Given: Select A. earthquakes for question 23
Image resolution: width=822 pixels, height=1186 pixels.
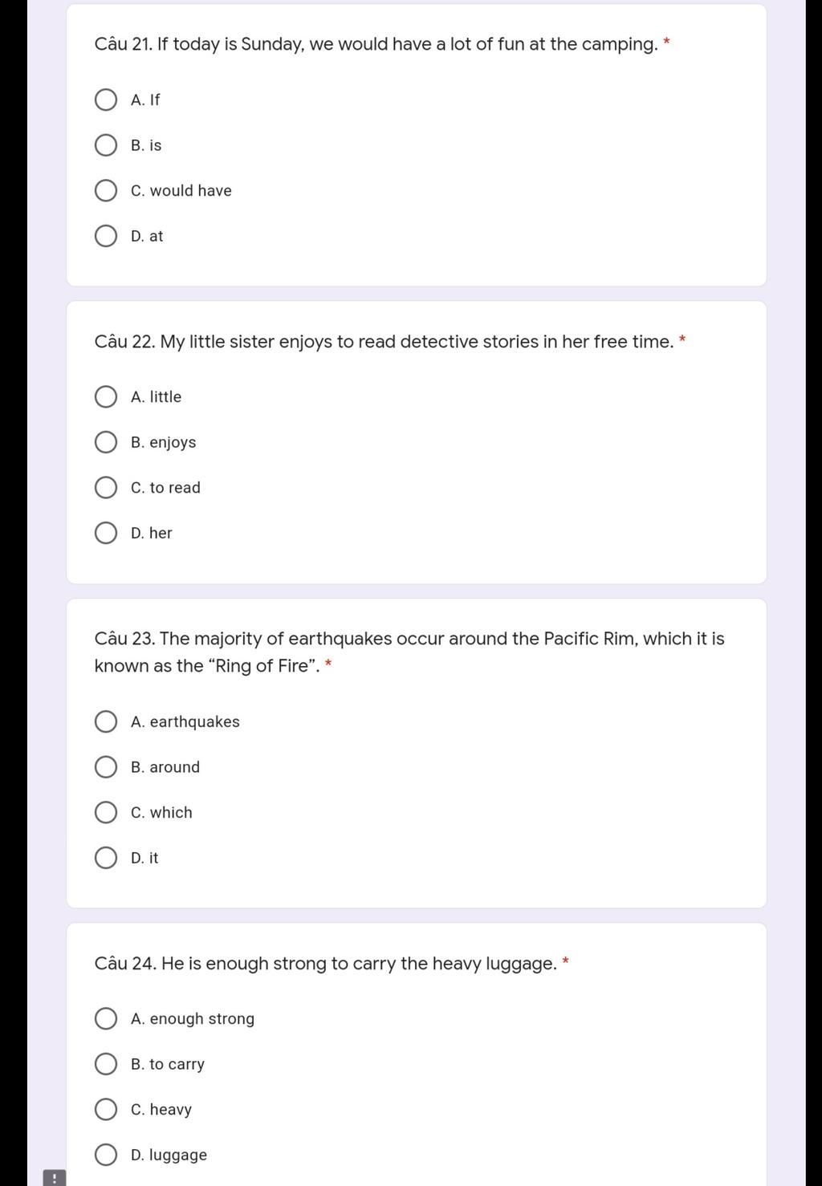Looking at the screenshot, I should tap(106, 722).
